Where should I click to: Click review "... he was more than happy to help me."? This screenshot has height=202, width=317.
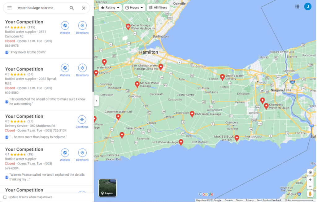click(38, 137)
